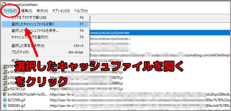The image size is (231, 111).
Task: Open the 表示(V) menu
Action: pos(42,11)
